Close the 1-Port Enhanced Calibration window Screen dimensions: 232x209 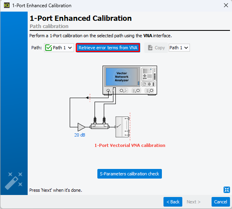coord(226,6)
